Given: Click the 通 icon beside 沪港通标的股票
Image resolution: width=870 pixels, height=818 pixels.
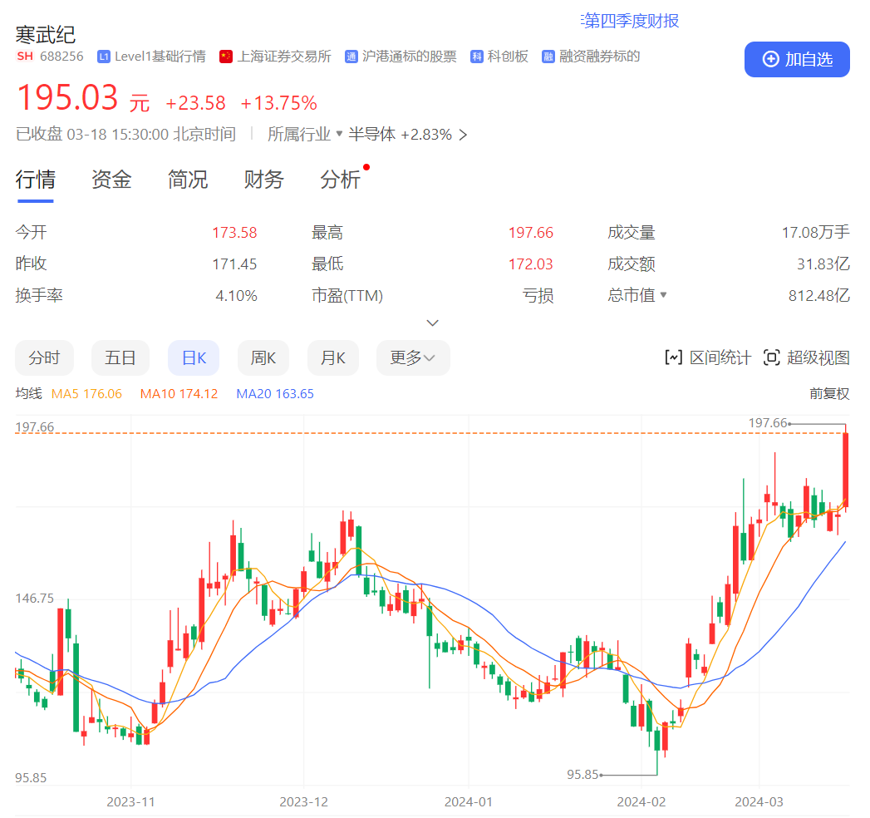Looking at the screenshot, I should (x=351, y=57).
